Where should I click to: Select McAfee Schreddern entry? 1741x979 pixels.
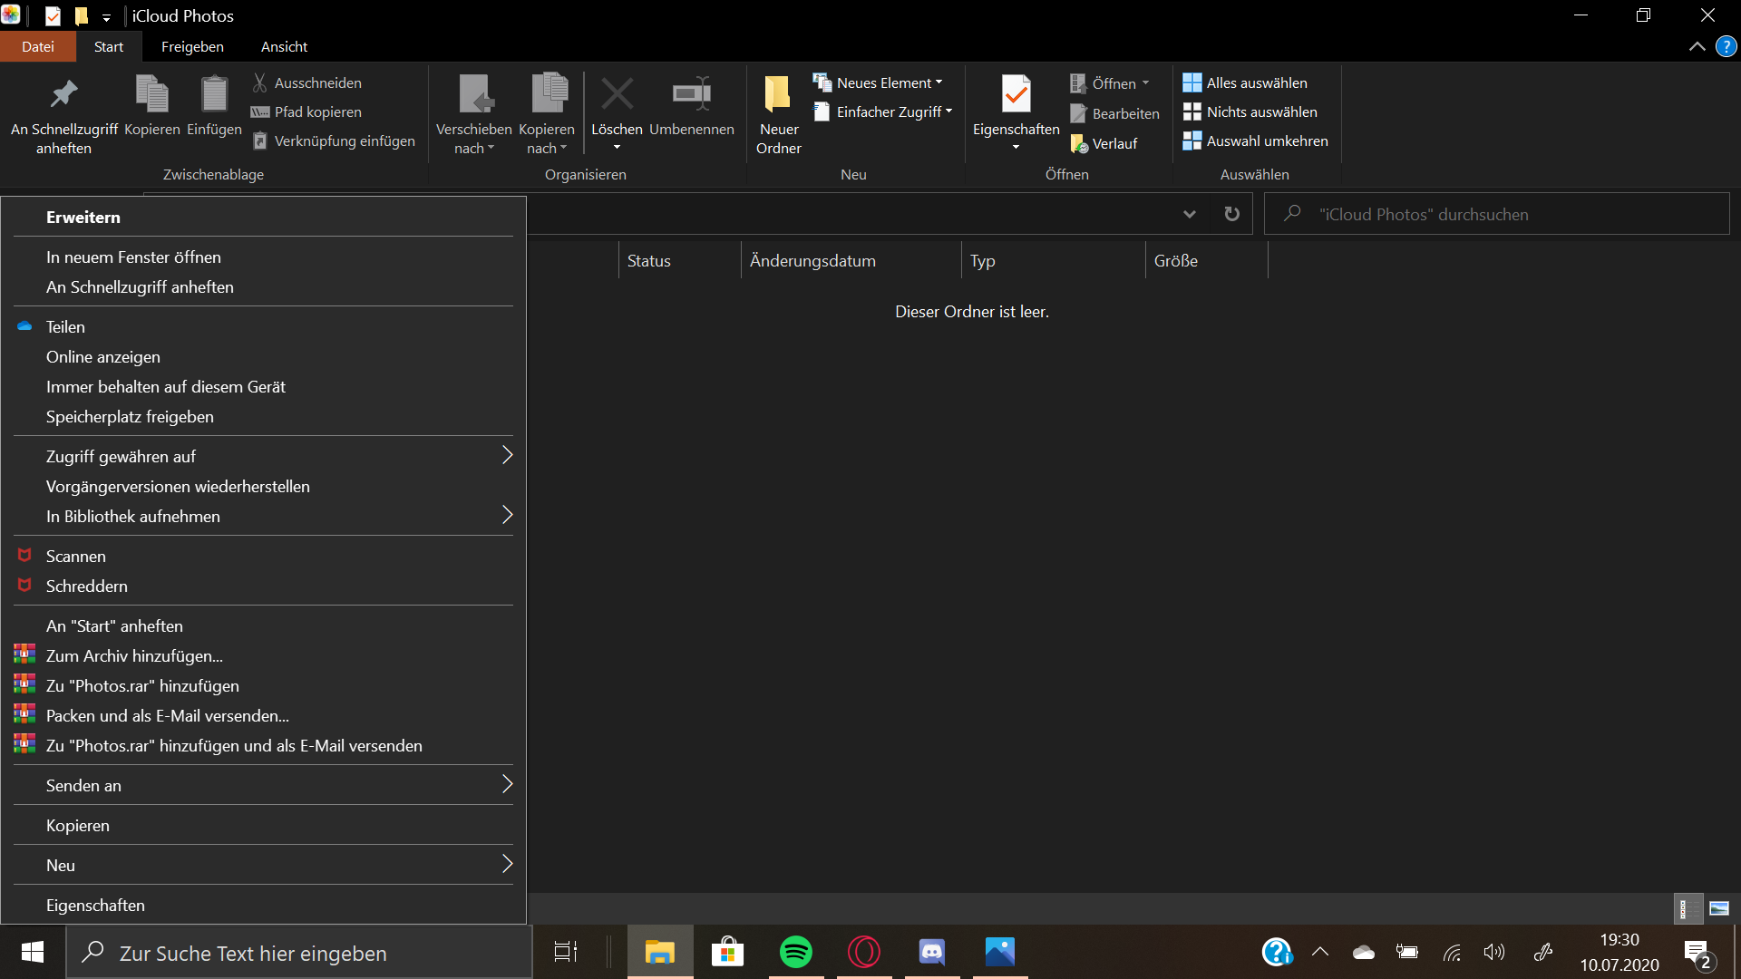[263, 586]
